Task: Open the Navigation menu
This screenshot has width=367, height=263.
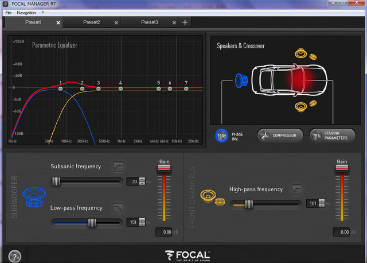Action: coord(26,13)
